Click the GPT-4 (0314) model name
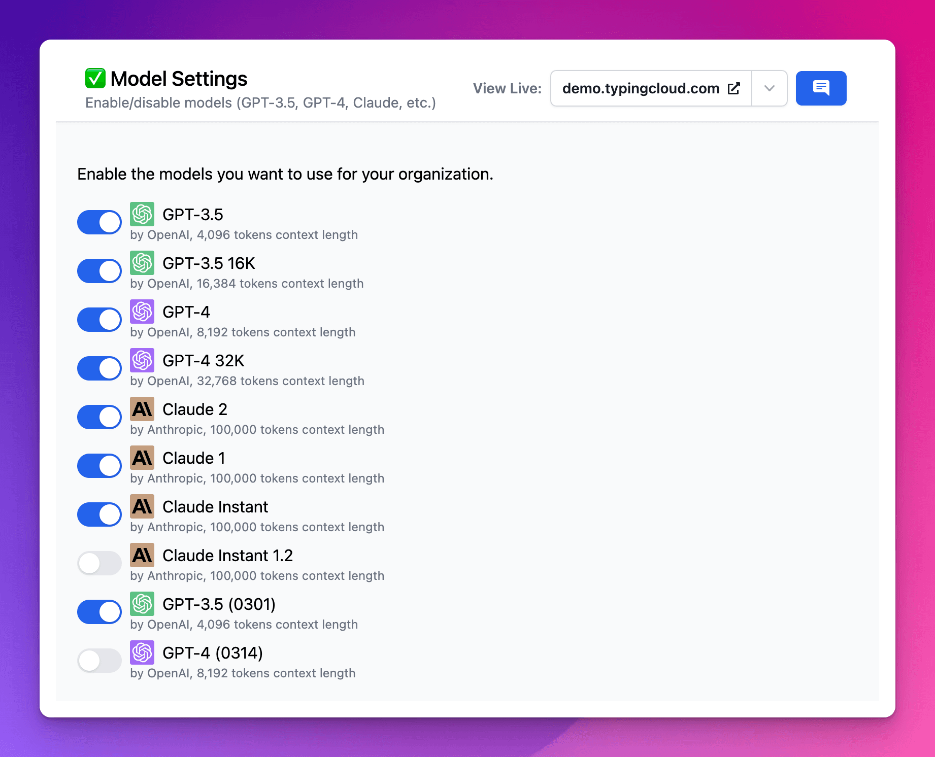This screenshot has height=757, width=935. 213,653
